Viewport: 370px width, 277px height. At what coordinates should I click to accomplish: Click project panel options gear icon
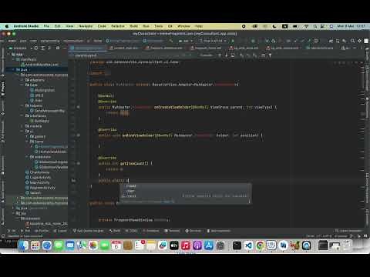pos(58,48)
